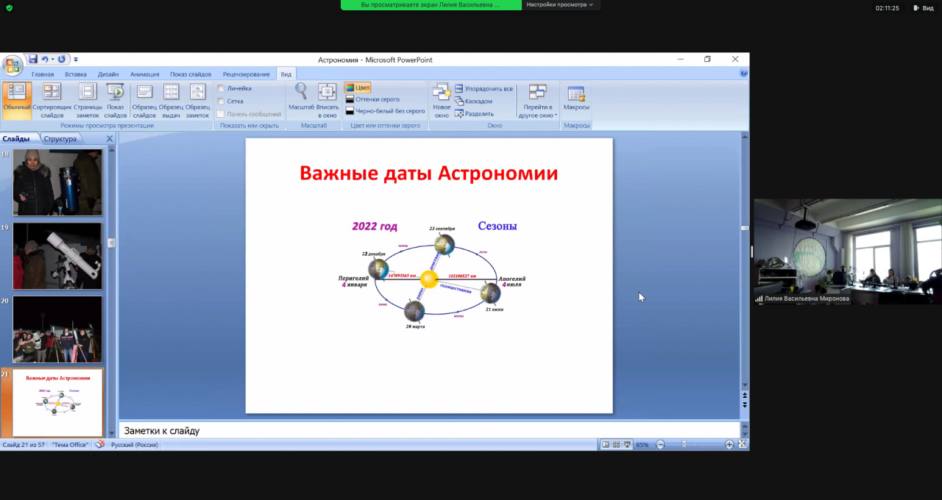942x500 pixels.
Task: Fit slide to window (Вписать в окно)
Action: point(327,100)
